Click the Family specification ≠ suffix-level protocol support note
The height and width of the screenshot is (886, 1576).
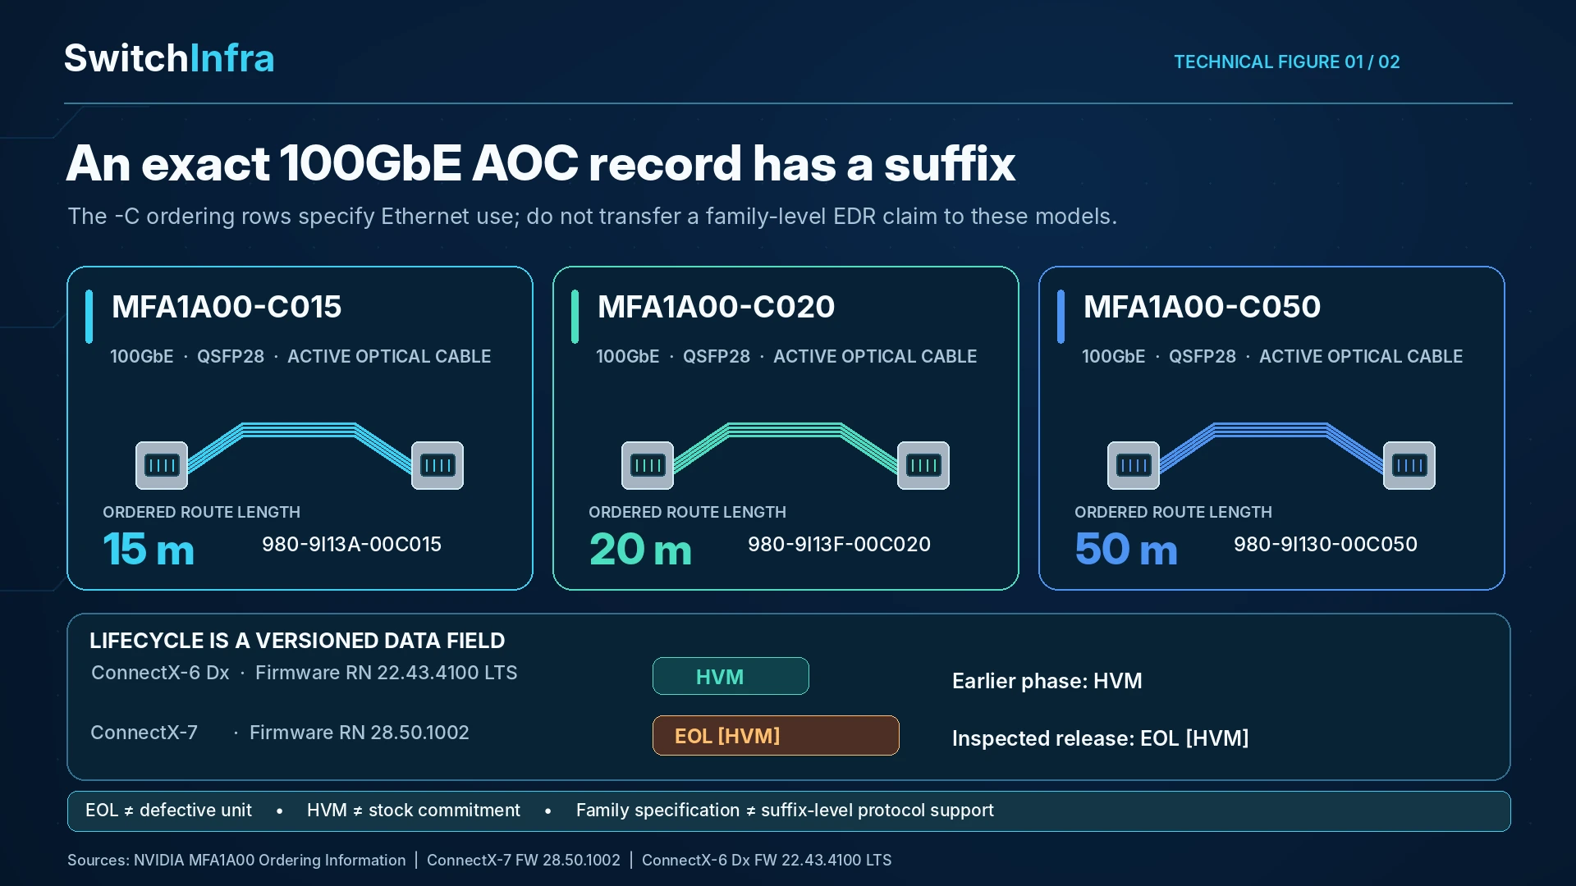[785, 811]
